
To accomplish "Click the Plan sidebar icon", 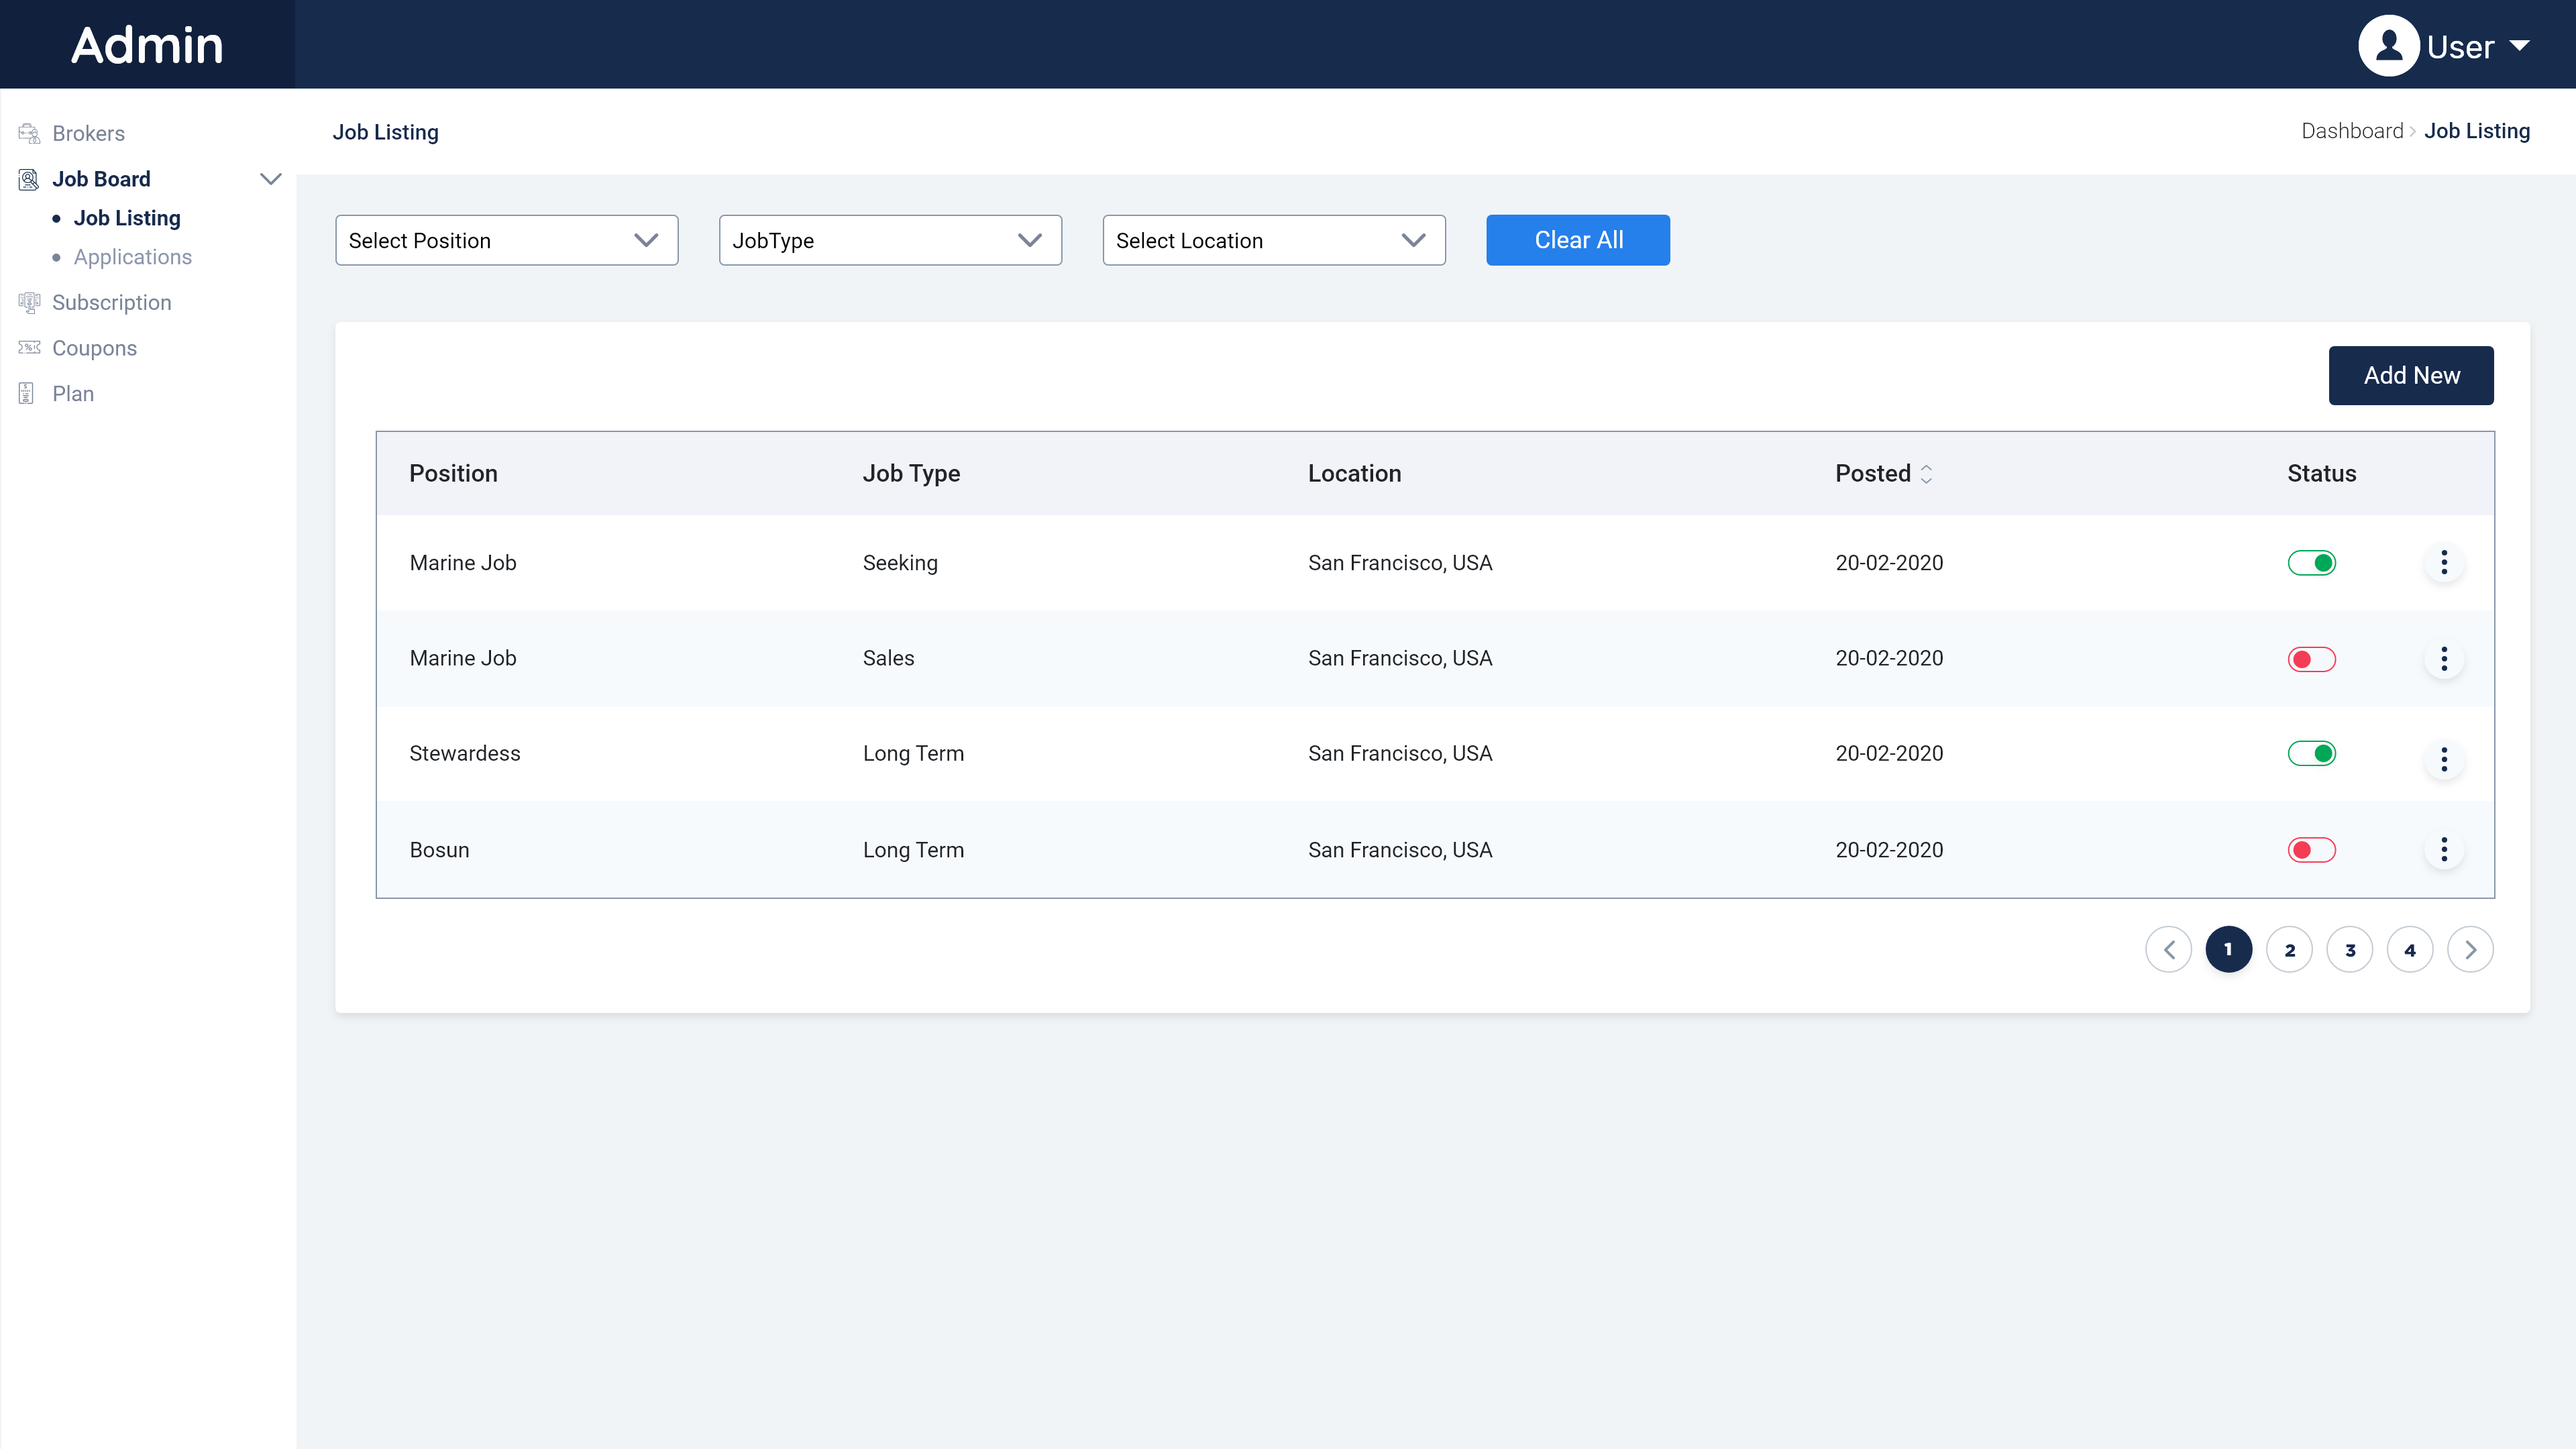I will (x=27, y=393).
